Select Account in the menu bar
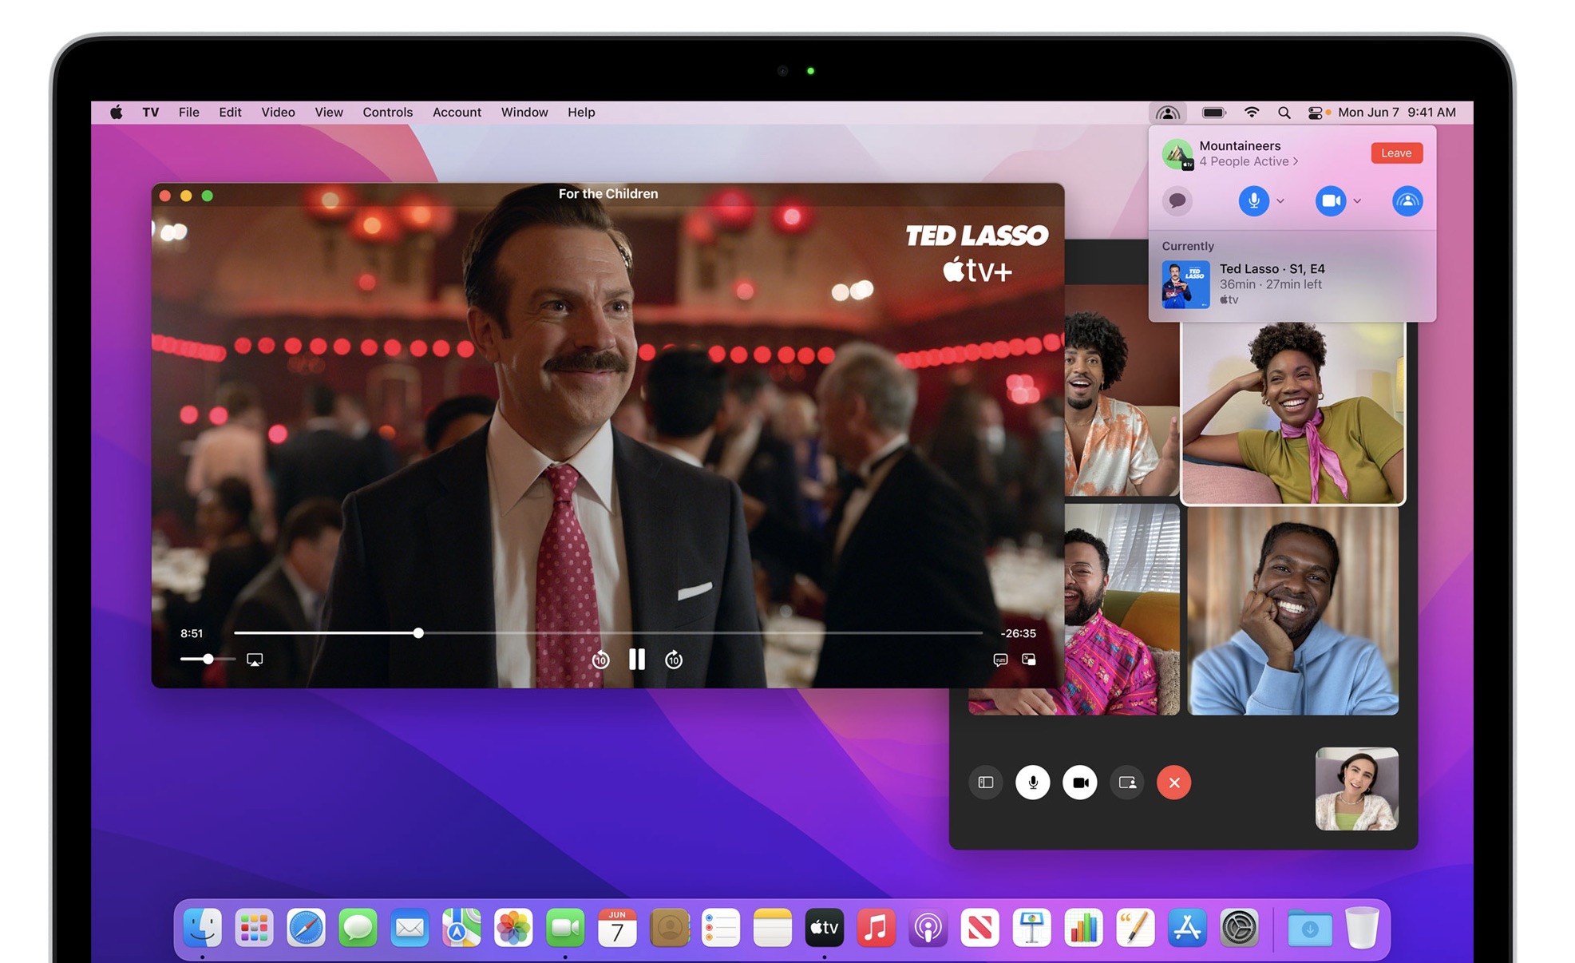Image resolution: width=1575 pixels, height=963 pixels. [456, 111]
